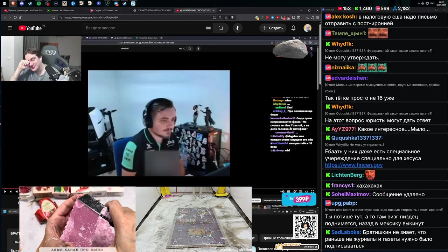The width and height of the screenshot is (448, 252).
Task: Switch to the YouTube Studio live streams tab
Action: [23, 10]
